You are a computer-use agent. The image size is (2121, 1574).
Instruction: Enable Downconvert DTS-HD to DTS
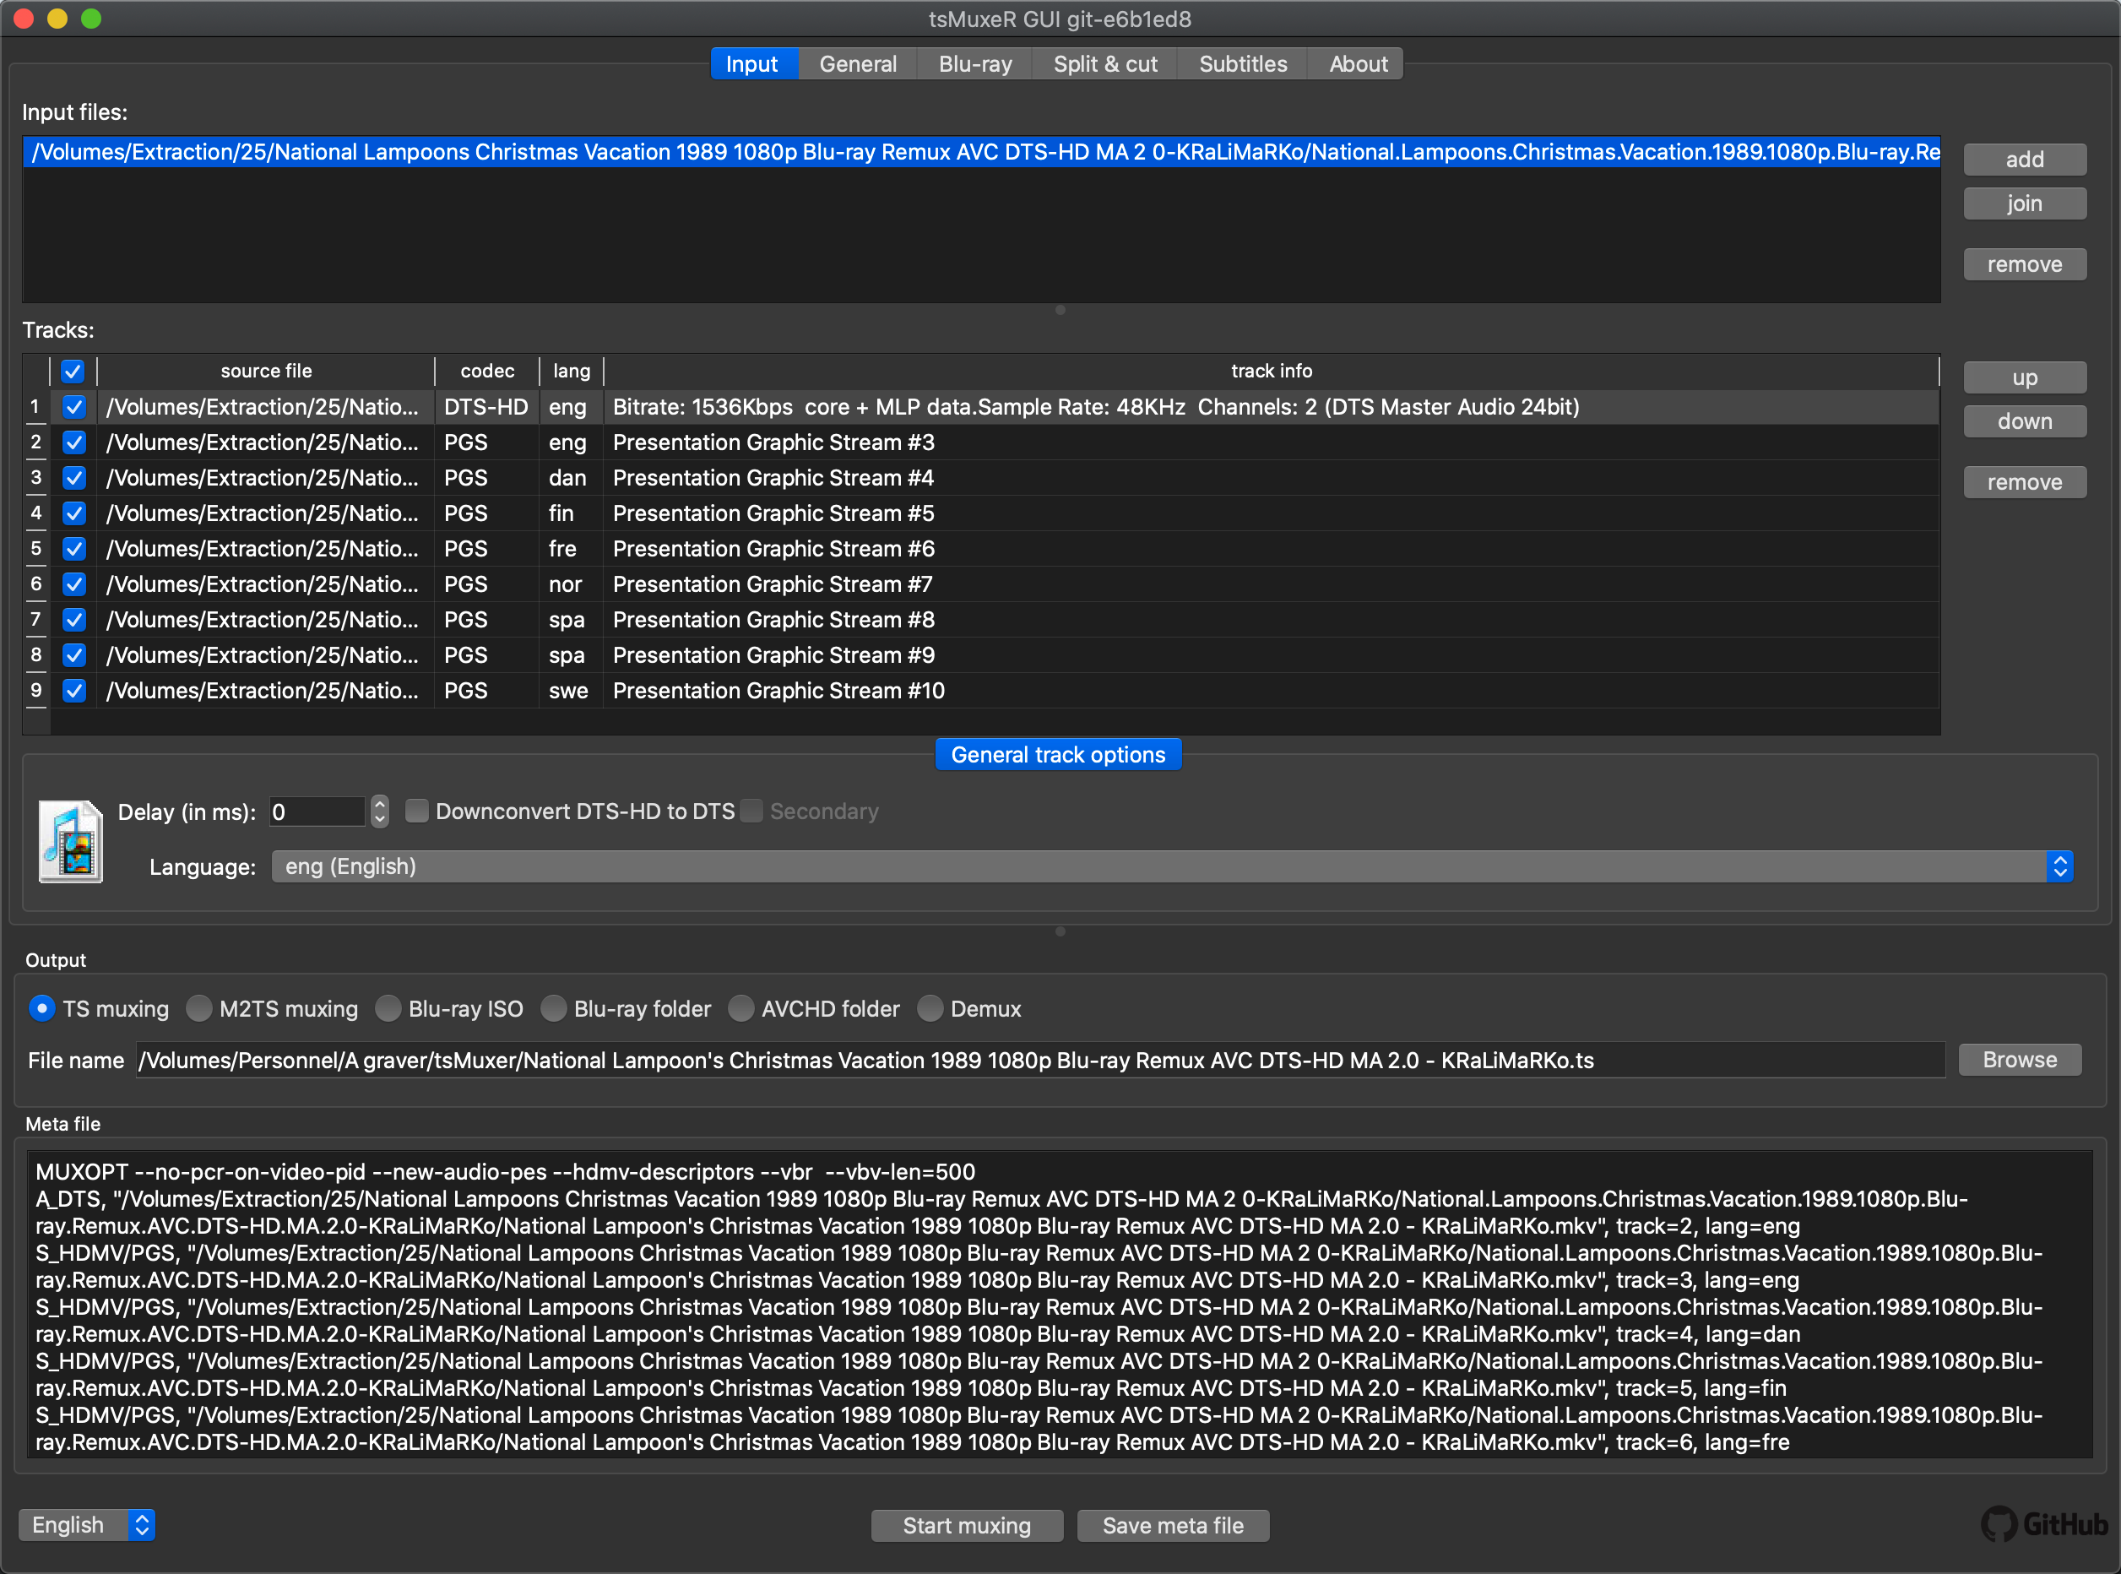417,811
